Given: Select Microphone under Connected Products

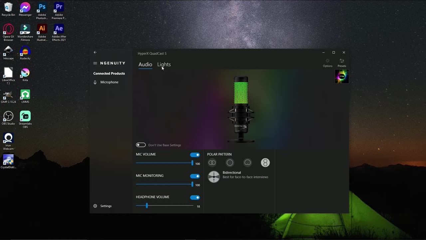Looking at the screenshot, I should pyautogui.click(x=109, y=82).
